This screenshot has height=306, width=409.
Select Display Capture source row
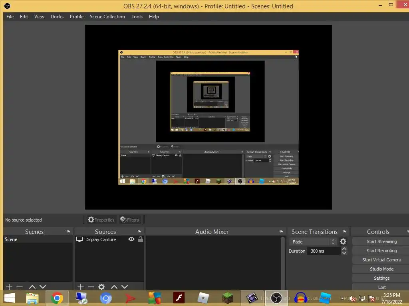(x=109, y=239)
